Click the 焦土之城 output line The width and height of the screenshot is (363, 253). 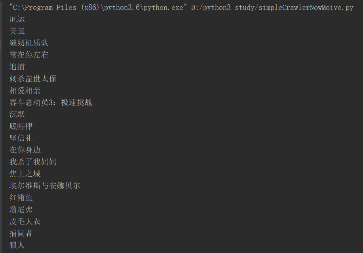tap(25, 174)
